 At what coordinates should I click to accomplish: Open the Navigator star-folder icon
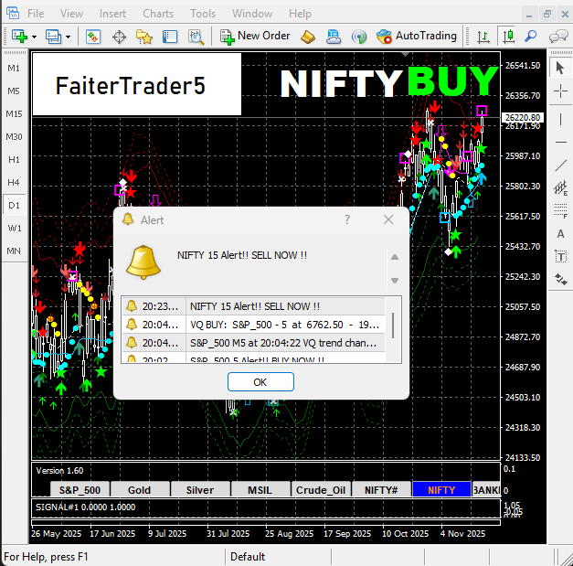pyautogui.click(x=144, y=37)
